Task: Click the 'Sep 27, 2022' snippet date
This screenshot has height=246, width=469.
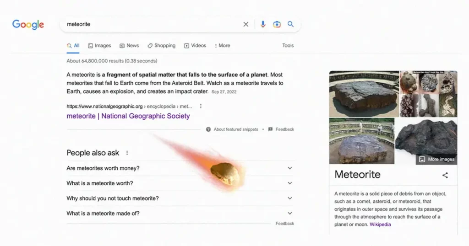Action: [224, 92]
